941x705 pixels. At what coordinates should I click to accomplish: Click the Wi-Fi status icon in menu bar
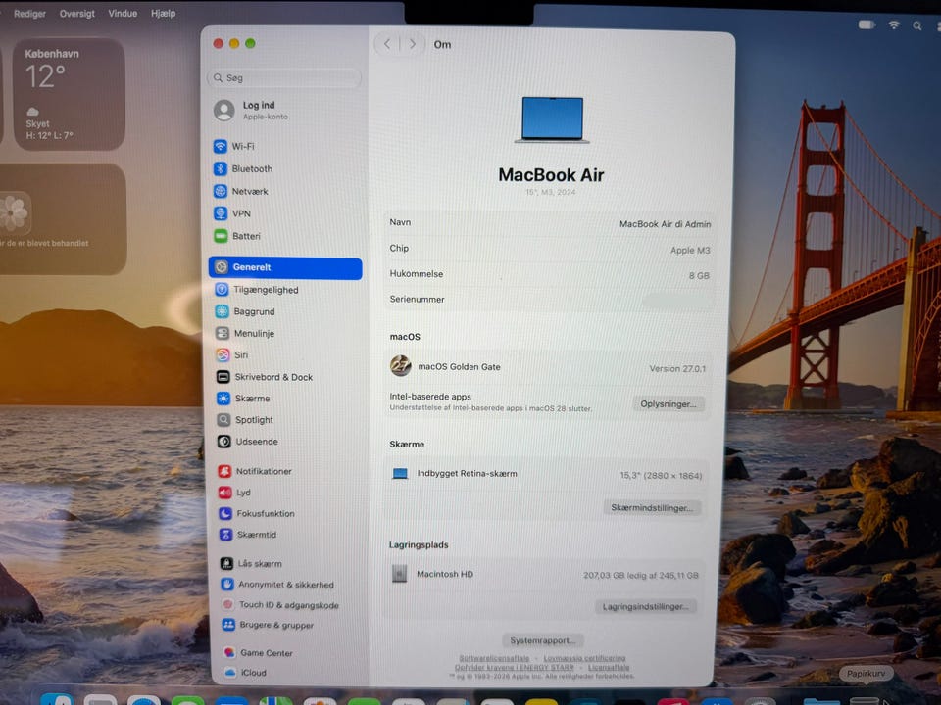[894, 25]
